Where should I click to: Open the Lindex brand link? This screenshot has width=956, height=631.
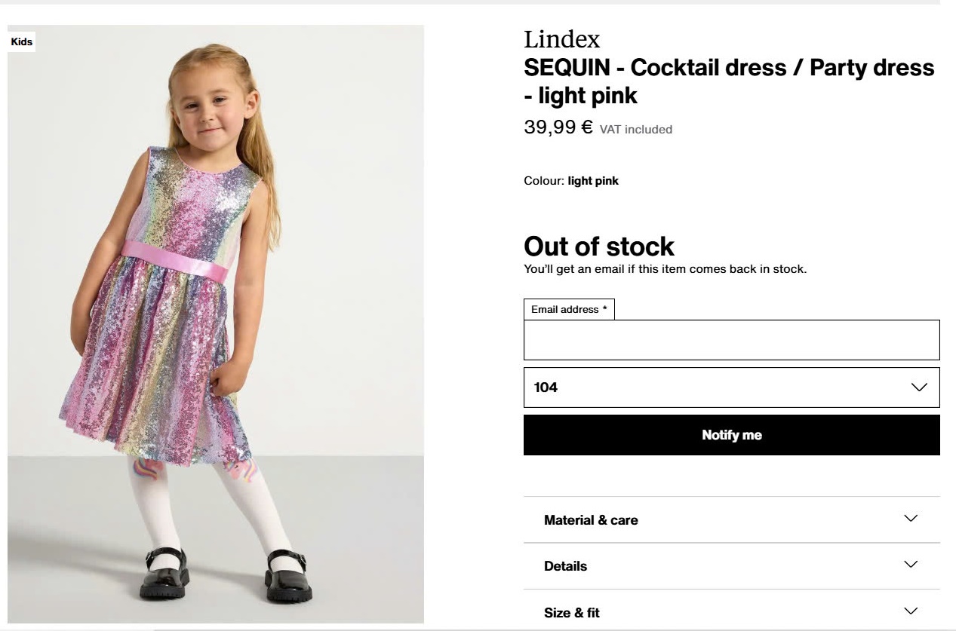562,39
